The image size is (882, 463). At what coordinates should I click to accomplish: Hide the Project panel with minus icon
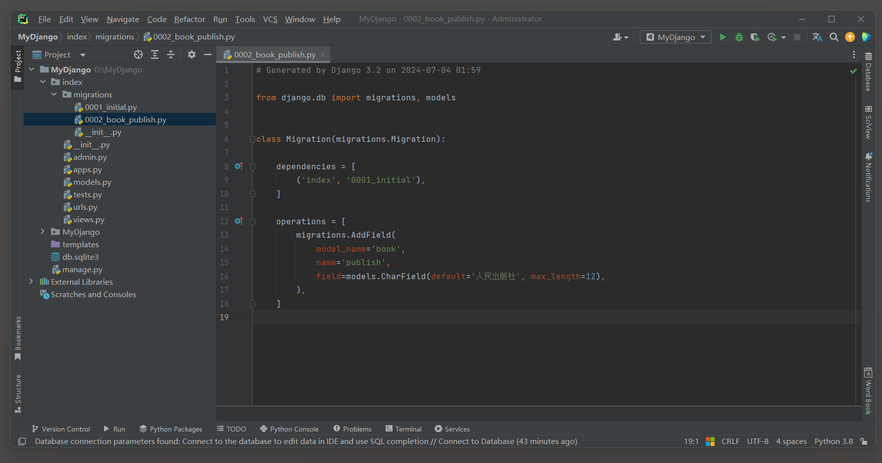[x=208, y=54]
